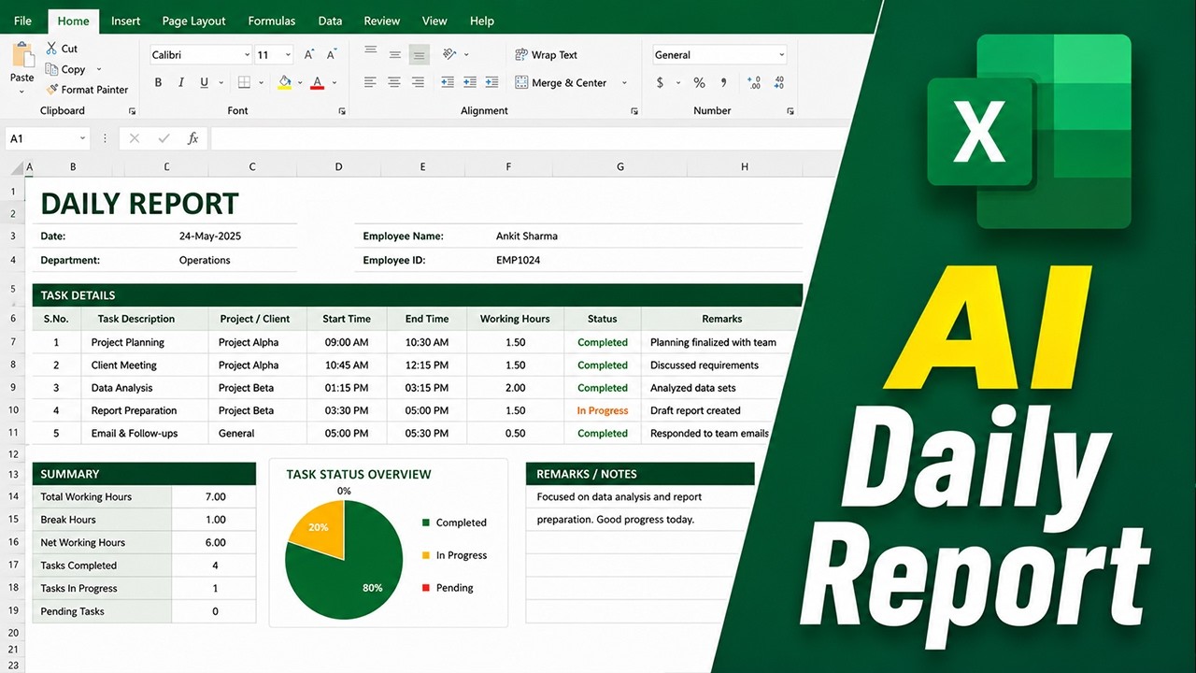
Task: Open the Help tab
Action: (x=482, y=21)
